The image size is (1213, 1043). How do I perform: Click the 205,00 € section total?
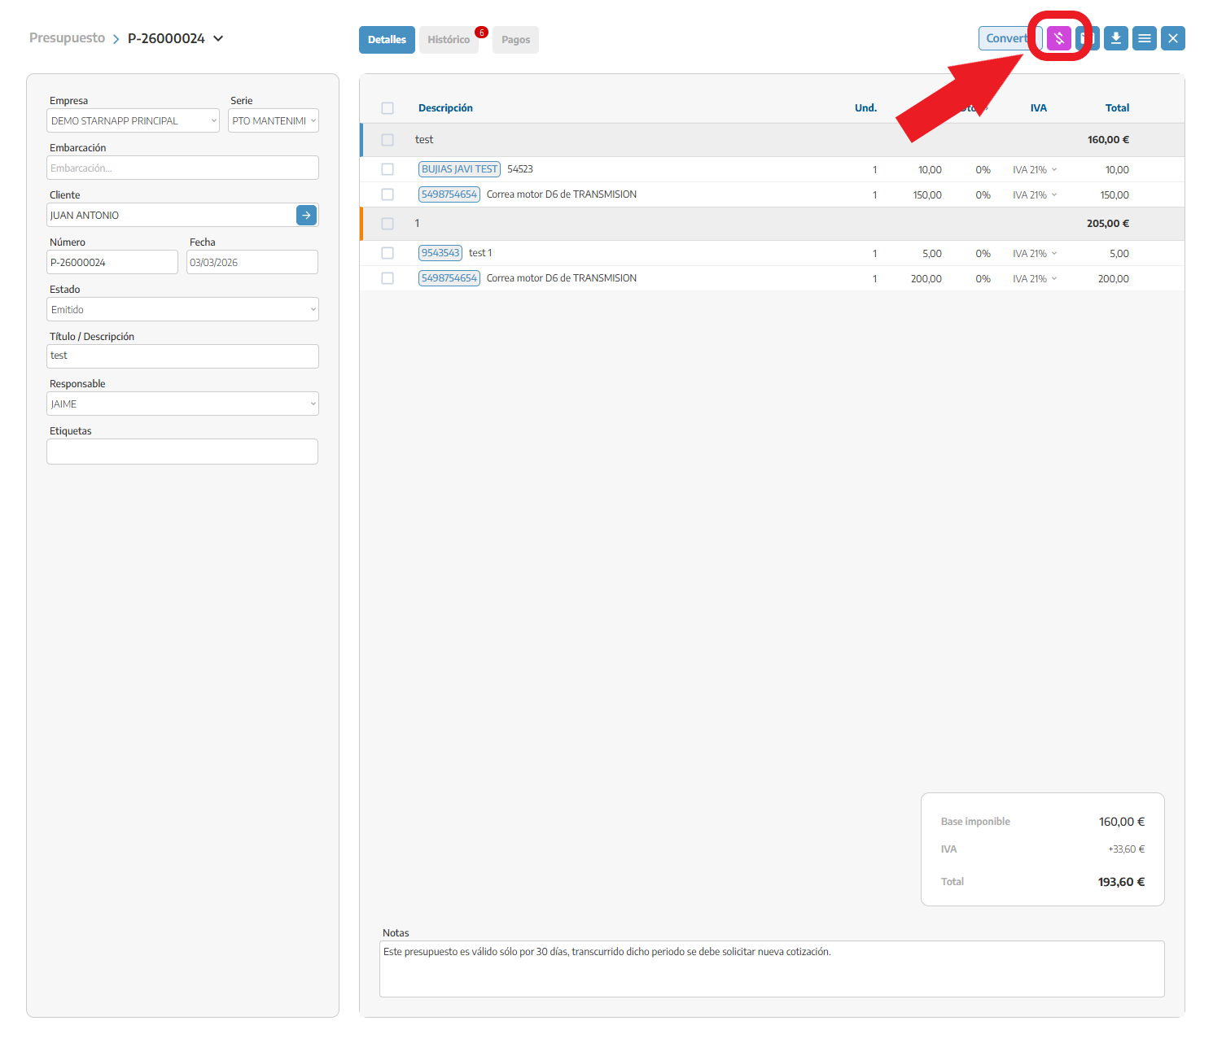tap(1108, 224)
